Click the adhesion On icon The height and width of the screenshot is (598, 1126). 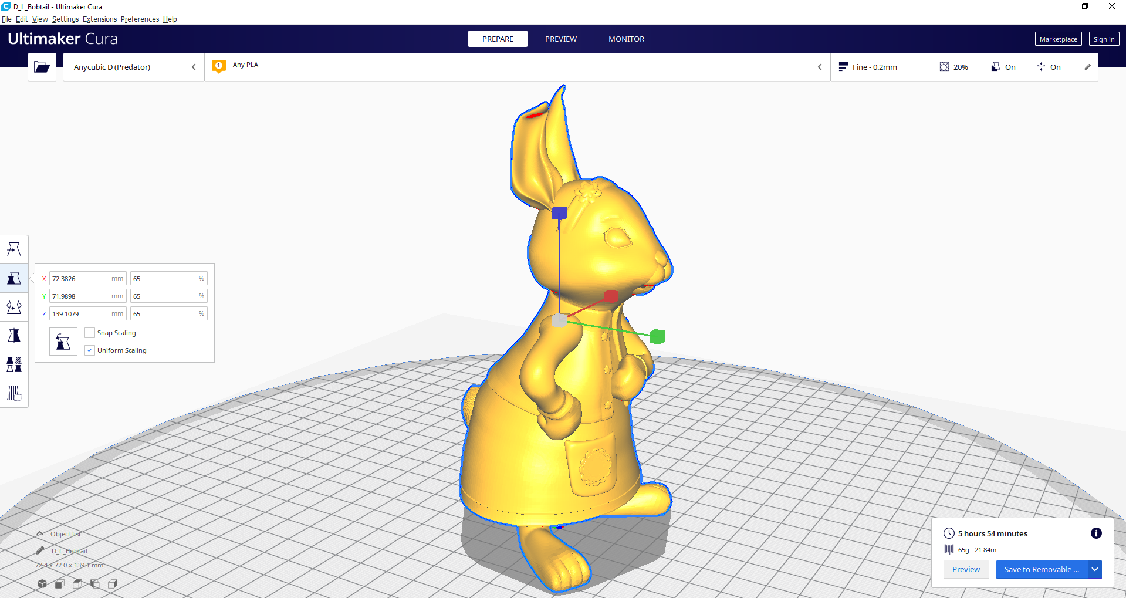(1041, 67)
